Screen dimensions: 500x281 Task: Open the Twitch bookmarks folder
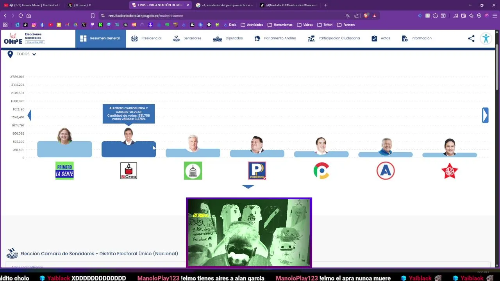(325, 25)
